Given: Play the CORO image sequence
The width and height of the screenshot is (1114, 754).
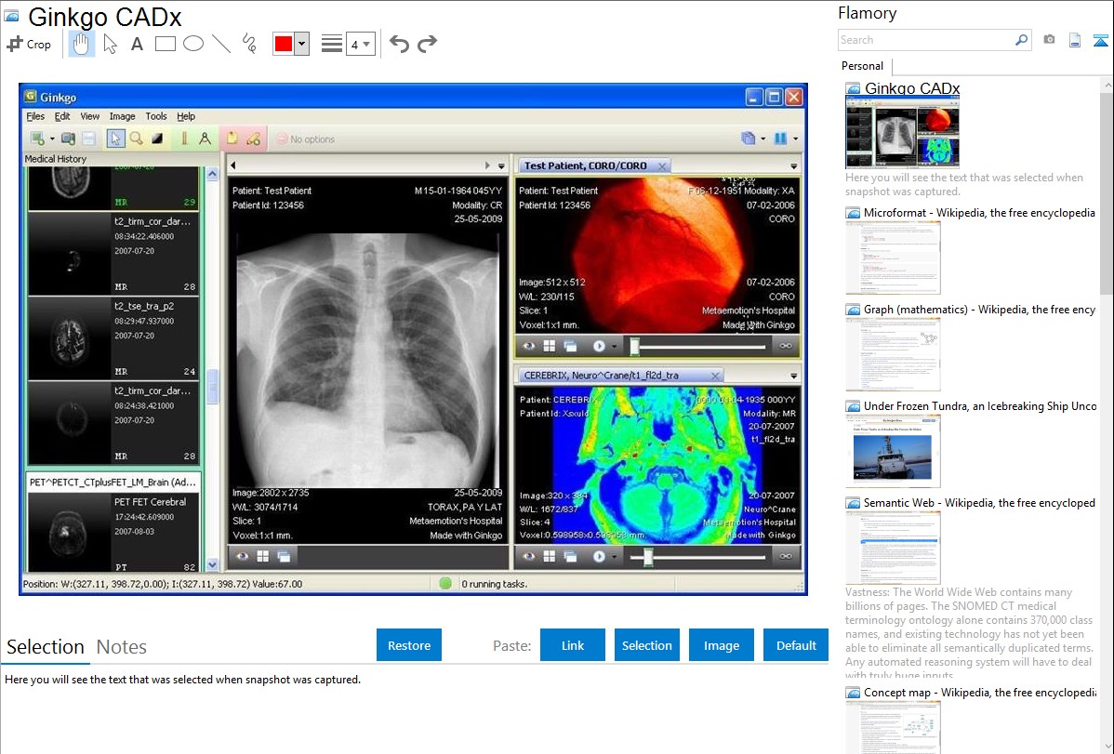Looking at the screenshot, I should 599,346.
